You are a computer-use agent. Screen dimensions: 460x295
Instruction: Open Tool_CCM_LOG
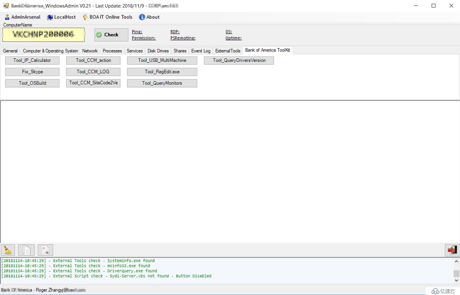(93, 72)
